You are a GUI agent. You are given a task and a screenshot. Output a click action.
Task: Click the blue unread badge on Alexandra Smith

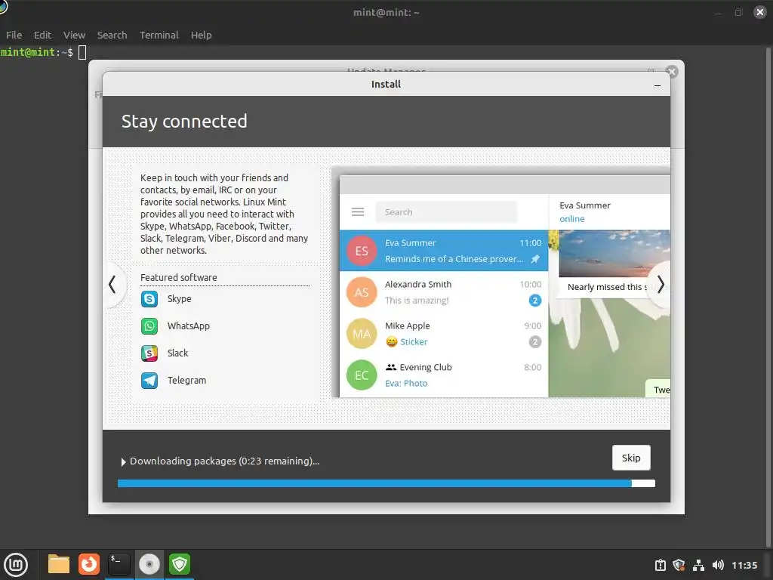point(535,301)
